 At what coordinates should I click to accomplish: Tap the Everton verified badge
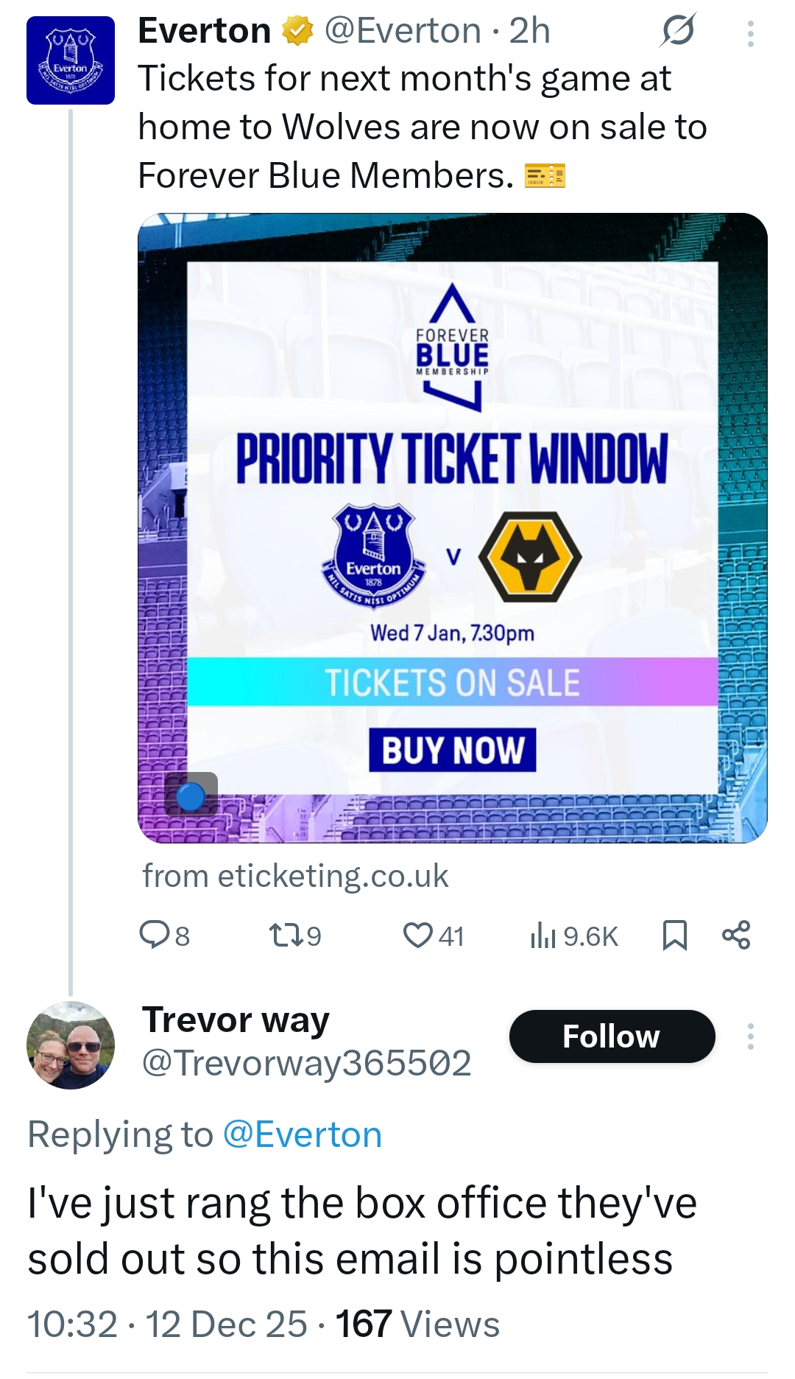click(x=297, y=32)
